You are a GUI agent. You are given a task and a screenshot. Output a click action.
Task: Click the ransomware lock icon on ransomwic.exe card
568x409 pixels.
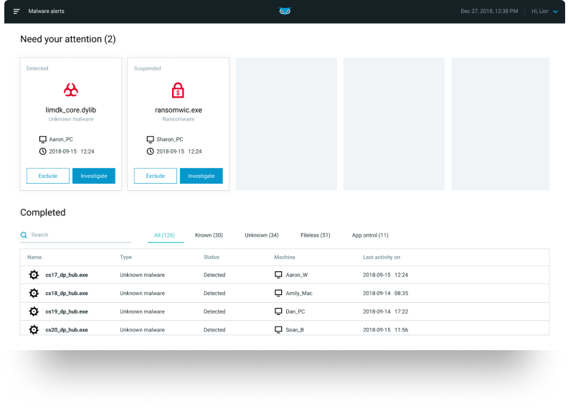tap(178, 90)
